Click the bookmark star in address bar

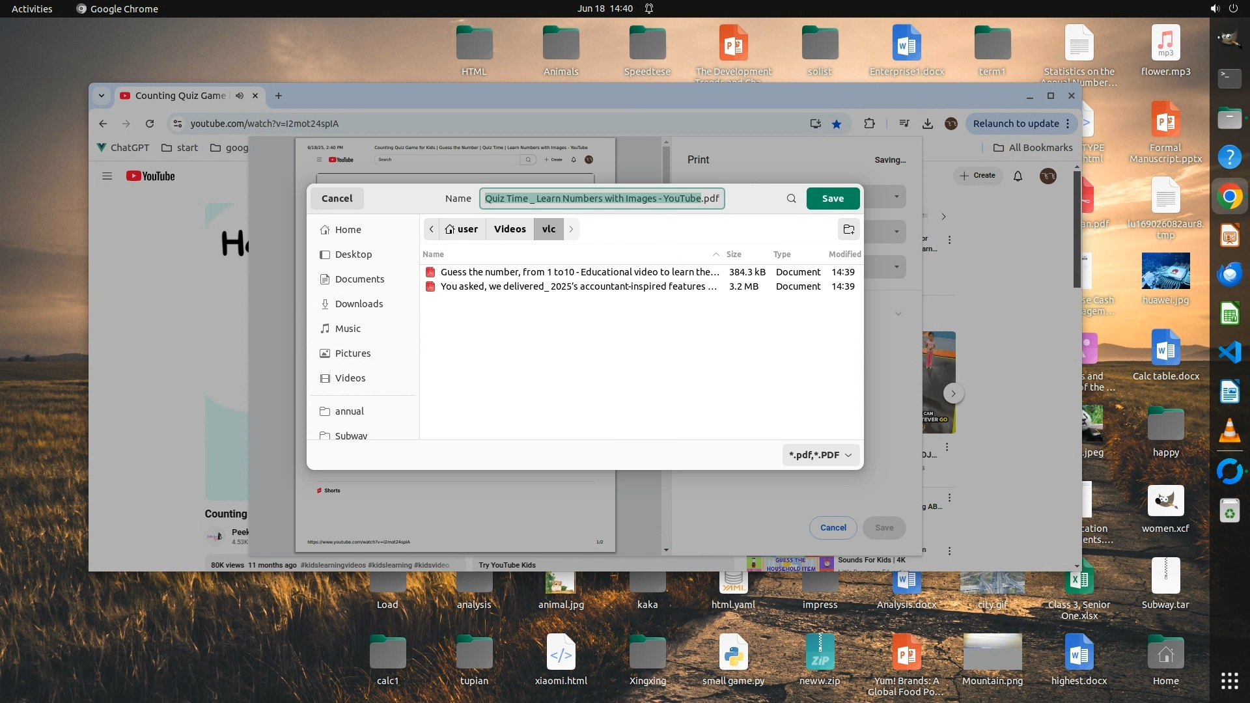(837, 124)
